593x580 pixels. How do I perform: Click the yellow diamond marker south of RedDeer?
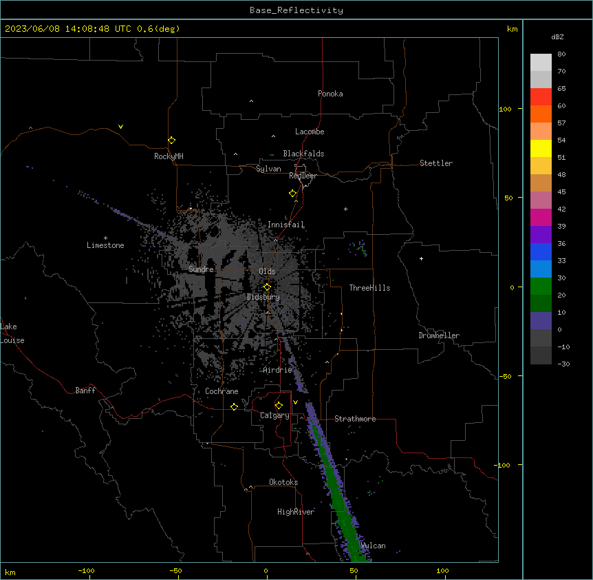pyautogui.click(x=293, y=194)
